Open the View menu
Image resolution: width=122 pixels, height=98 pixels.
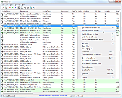(x=11, y=5)
